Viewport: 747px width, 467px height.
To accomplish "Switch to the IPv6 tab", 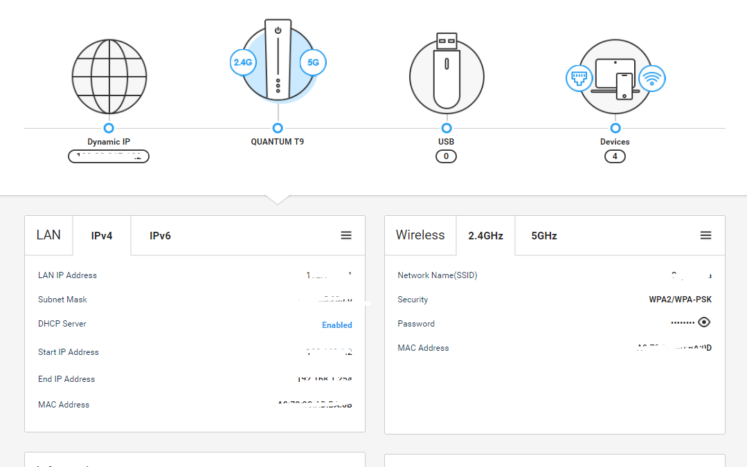I will point(160,236).
